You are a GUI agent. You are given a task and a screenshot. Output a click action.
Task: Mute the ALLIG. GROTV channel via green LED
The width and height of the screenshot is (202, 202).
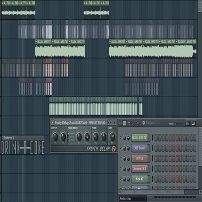[x=121, y=137]
